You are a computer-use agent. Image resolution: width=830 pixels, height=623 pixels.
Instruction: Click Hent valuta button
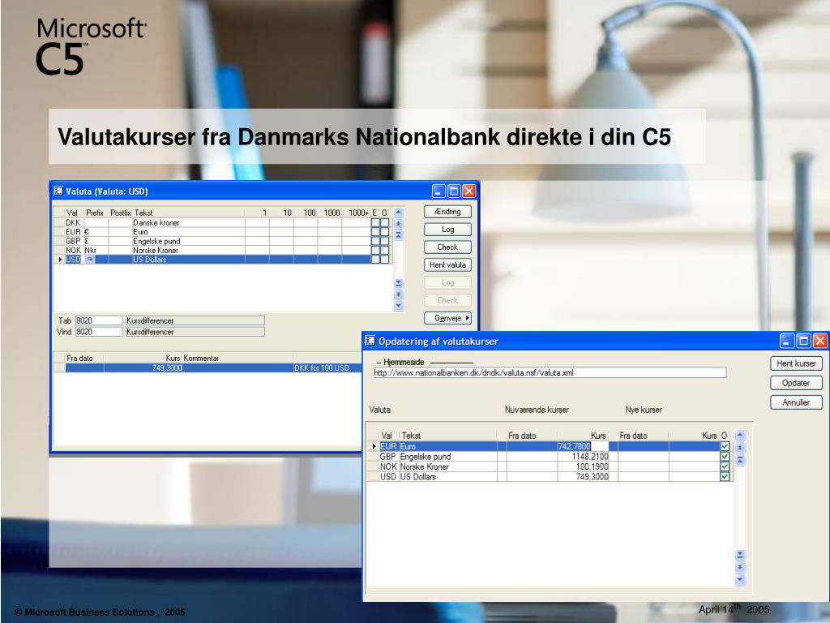(x=447, y=265)
